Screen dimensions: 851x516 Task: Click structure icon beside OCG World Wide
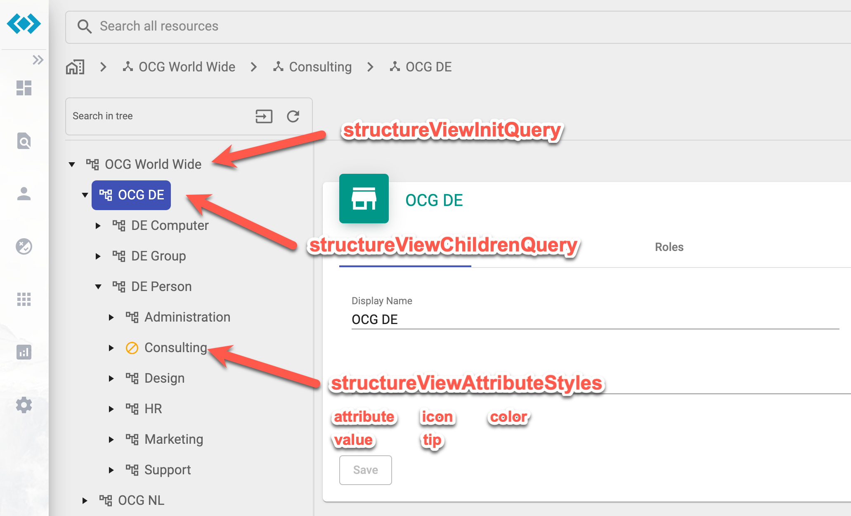[92, 165]
